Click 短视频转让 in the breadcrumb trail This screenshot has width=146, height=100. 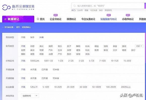tap(26, 27)
